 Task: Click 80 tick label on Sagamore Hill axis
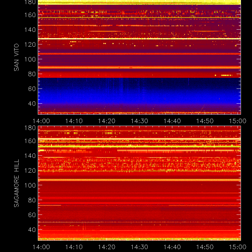[x=32, y=200]
